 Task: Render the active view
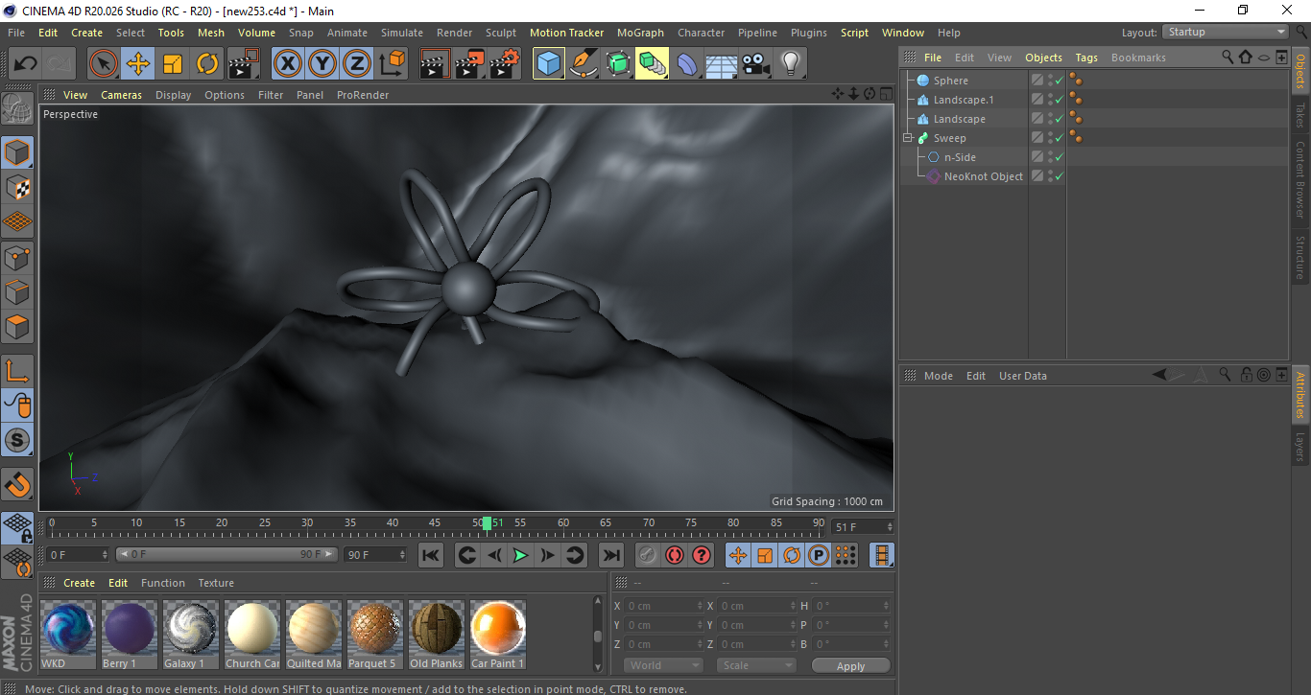point(436,64)
